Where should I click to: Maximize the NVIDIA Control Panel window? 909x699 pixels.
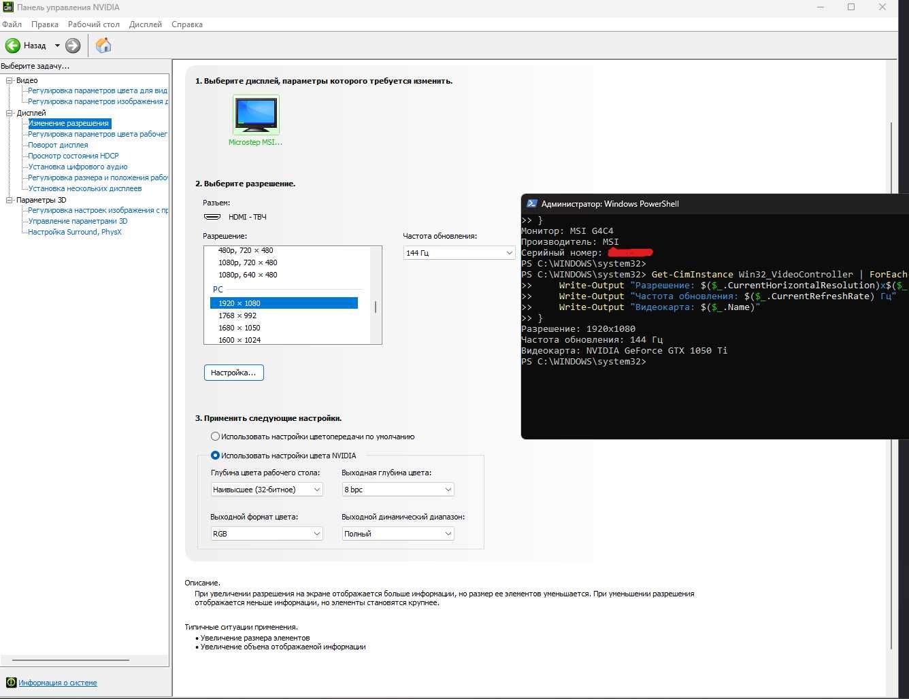(x=851, y=7)
